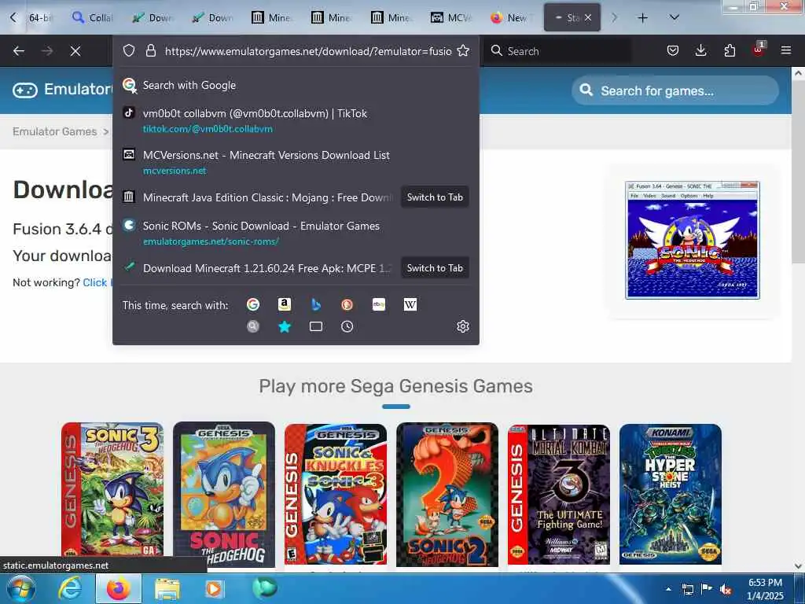Open Windows Explorer folder in taskbar
The height and width of the screenshot is (604, 805).
(x=167, y=589)
